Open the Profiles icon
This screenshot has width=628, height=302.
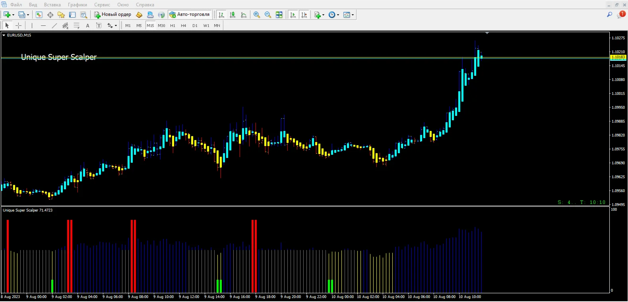point(22,15)
